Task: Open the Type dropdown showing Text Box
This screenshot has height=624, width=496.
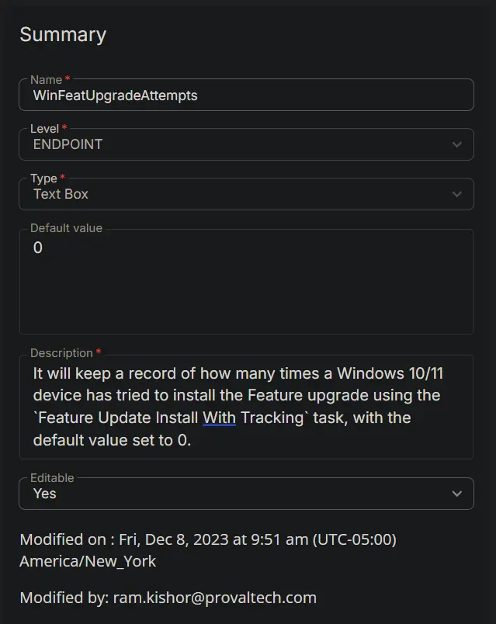Action: 246,194
